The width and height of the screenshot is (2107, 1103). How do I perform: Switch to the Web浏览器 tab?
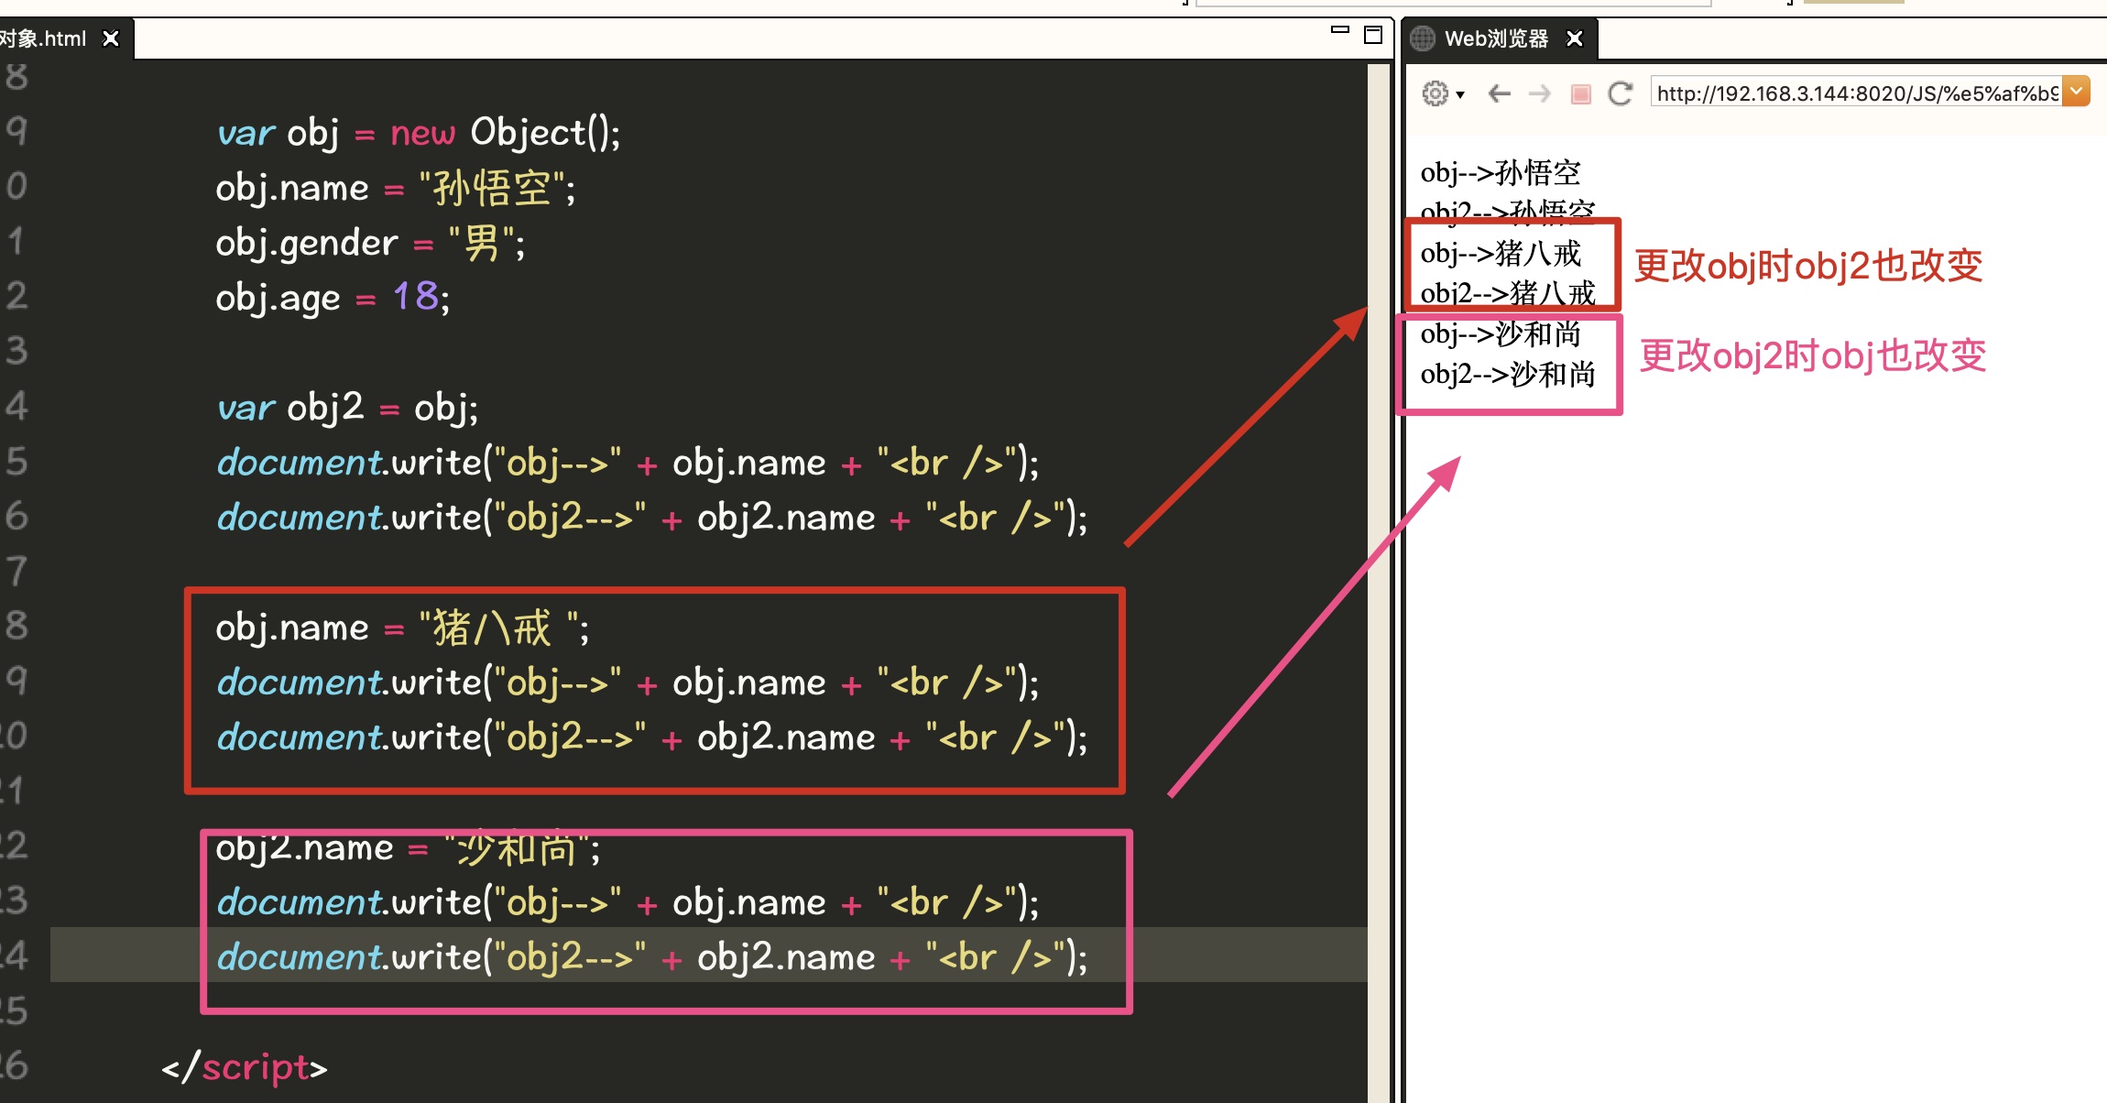pyautogui.click(x=1496, y=38)
